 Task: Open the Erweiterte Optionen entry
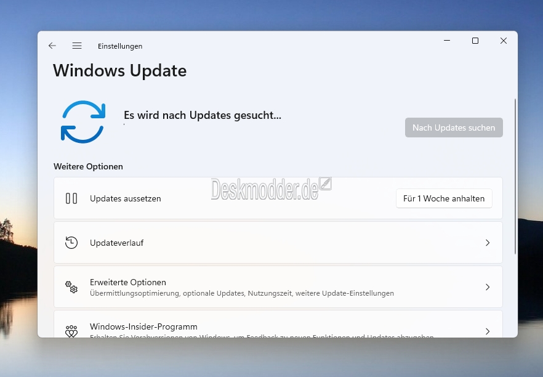(x=278, y=287)
